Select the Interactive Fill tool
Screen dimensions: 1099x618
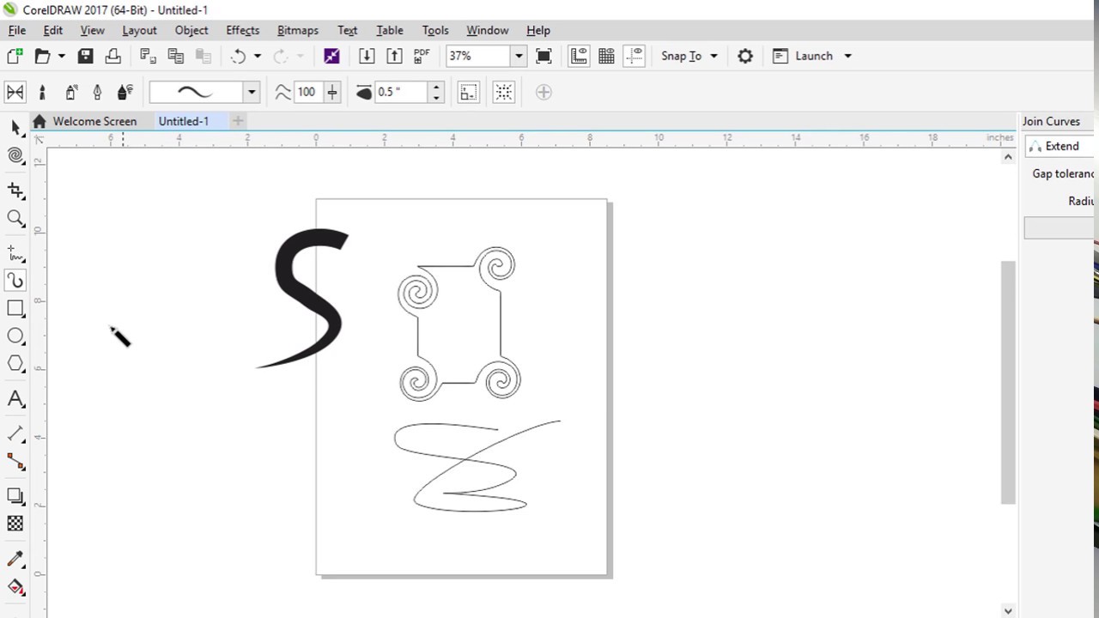tap(15, 587)
